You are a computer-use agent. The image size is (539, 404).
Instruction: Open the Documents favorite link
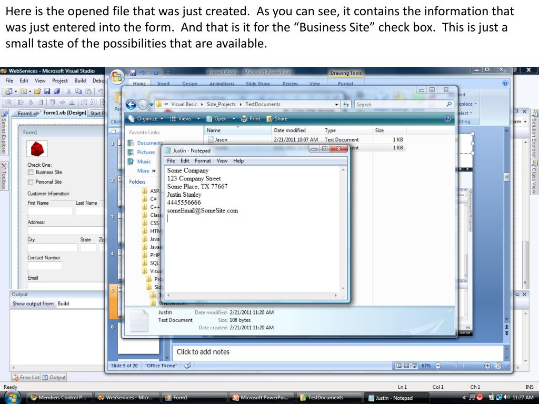point(145,143)
